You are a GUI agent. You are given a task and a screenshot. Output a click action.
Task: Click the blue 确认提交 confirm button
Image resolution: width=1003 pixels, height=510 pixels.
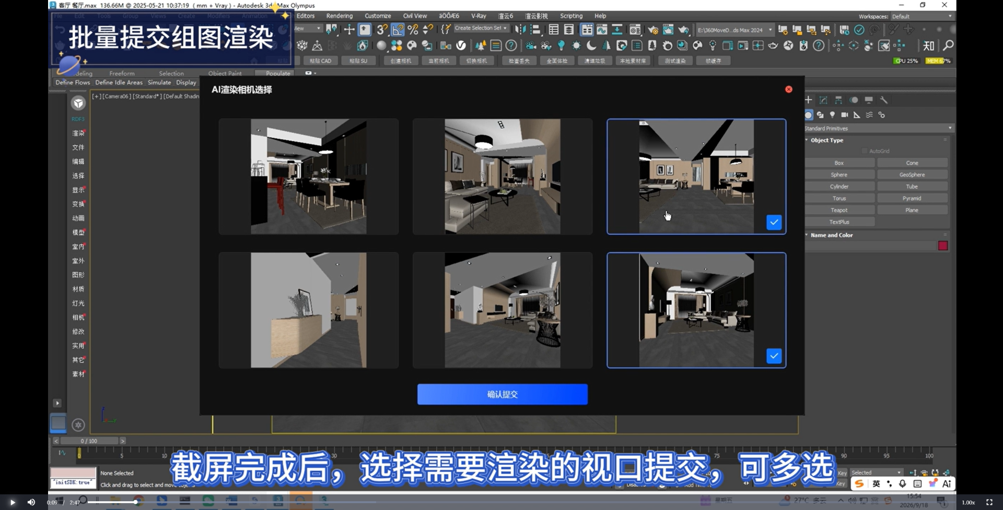[x=503, y=395]
